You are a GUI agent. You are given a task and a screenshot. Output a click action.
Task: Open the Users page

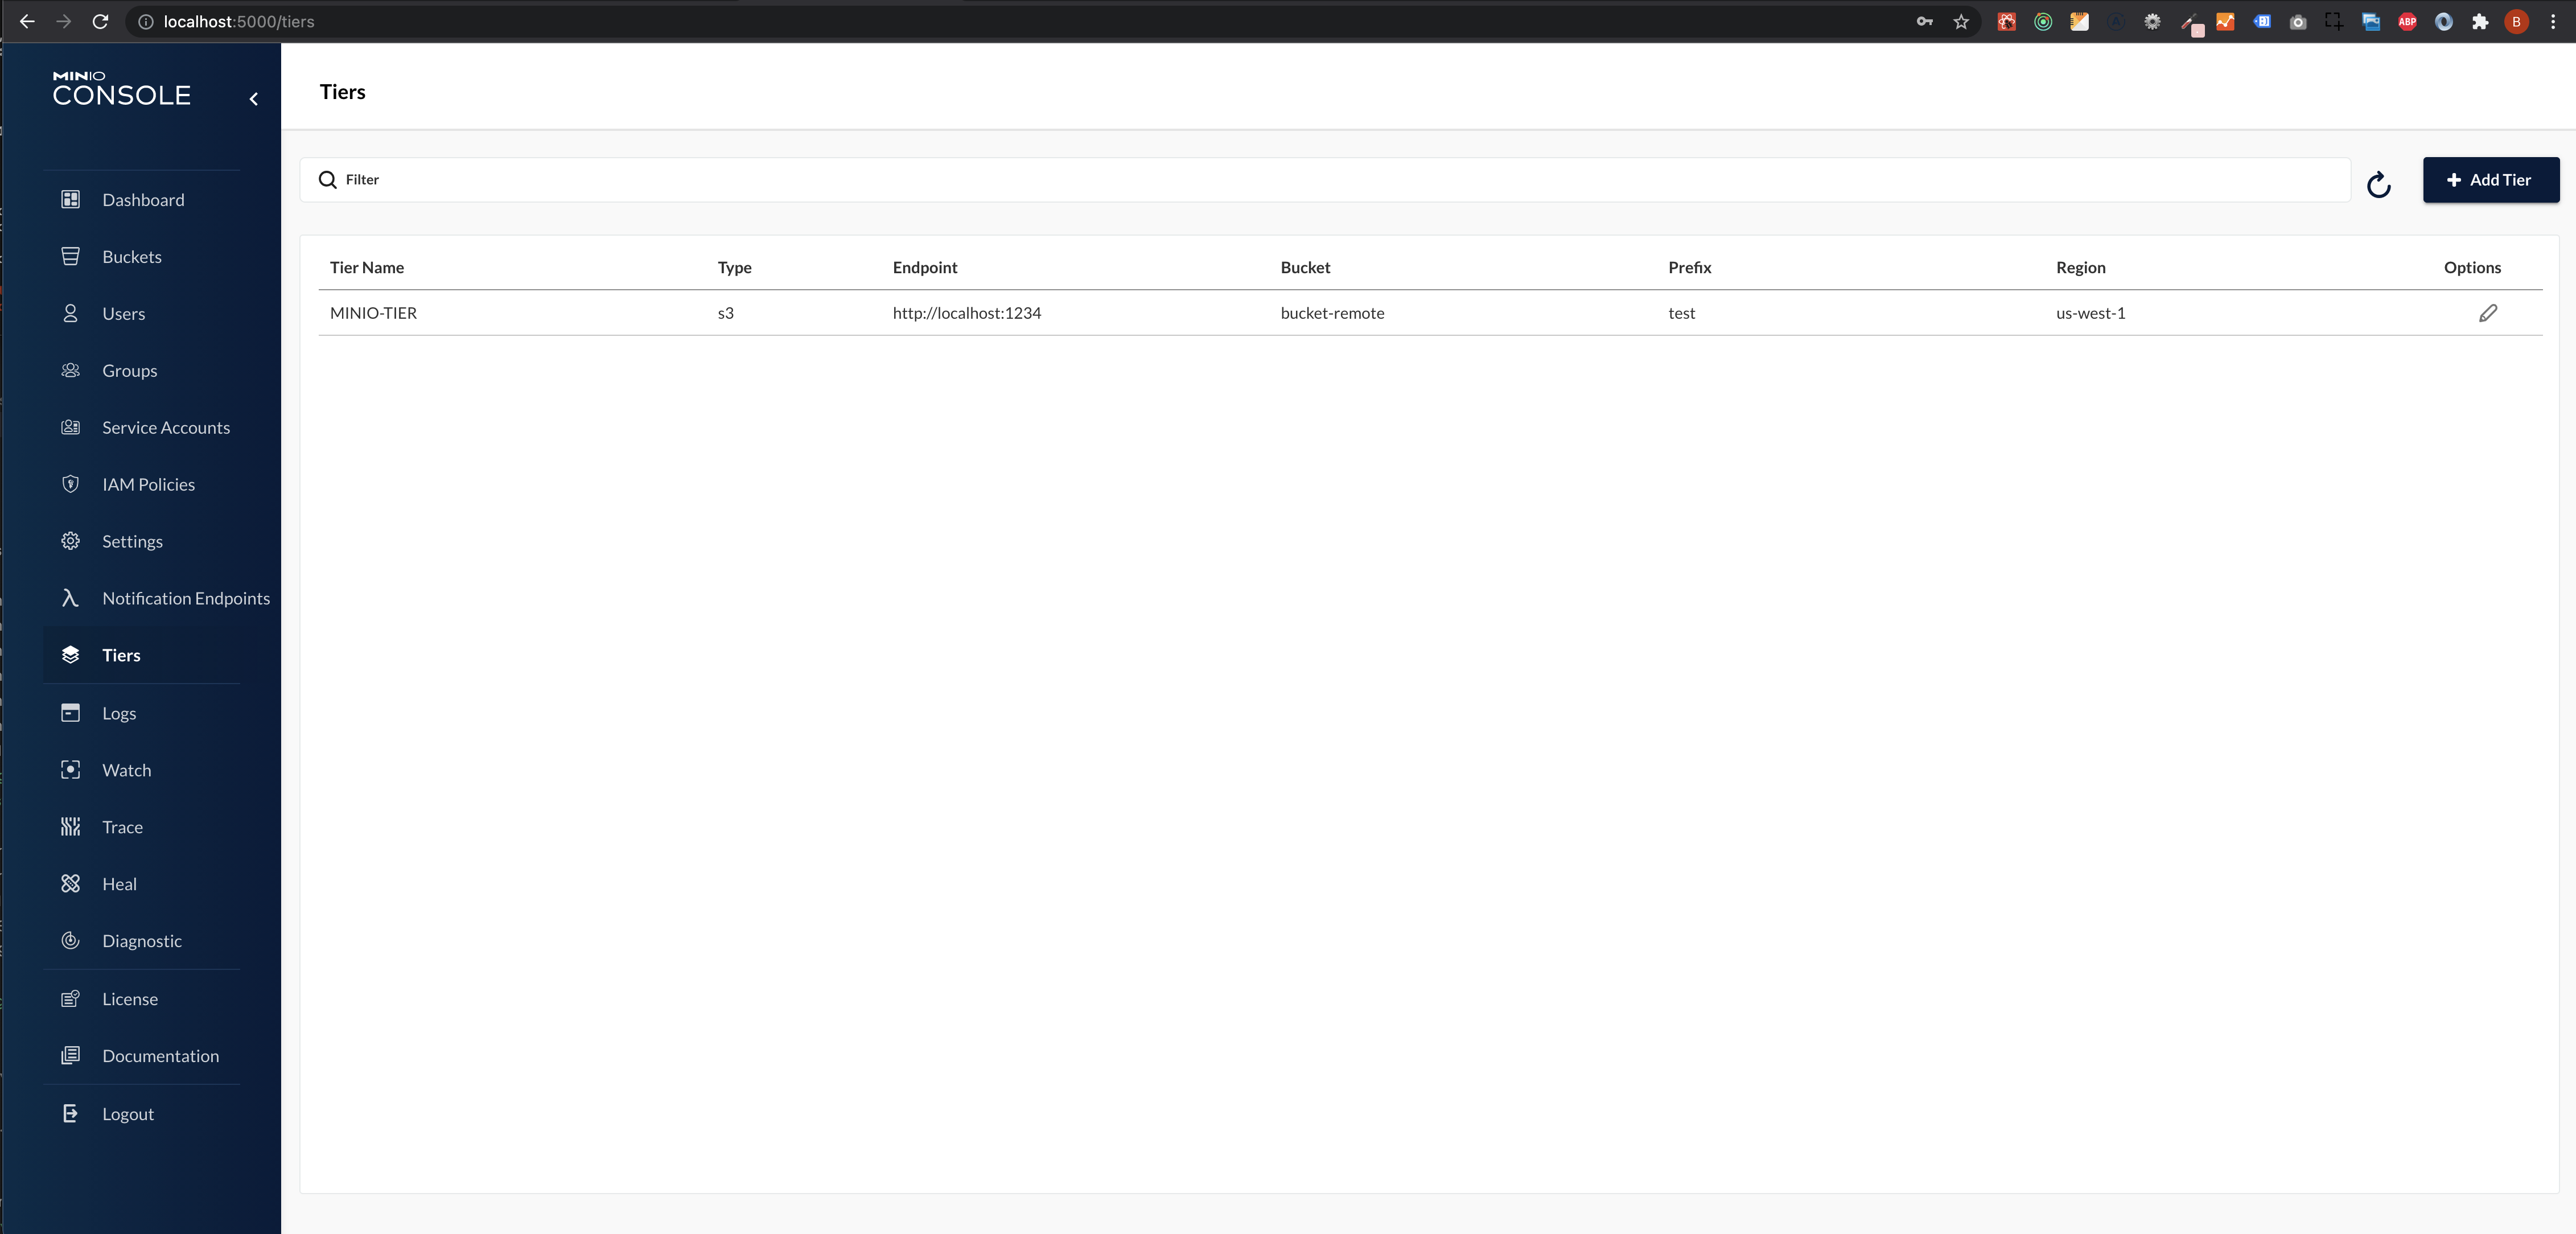click(x=123, y=314)
